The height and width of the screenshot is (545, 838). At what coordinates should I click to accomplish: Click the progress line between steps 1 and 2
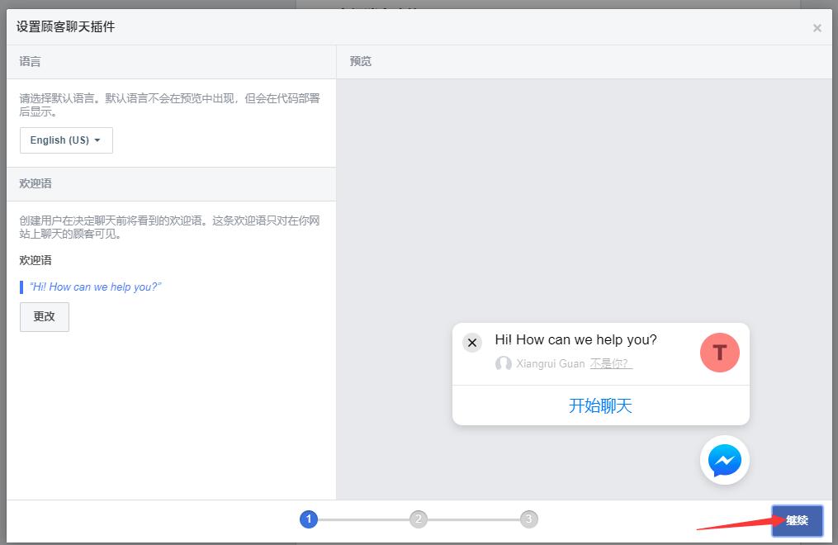[x=363, y=519]
